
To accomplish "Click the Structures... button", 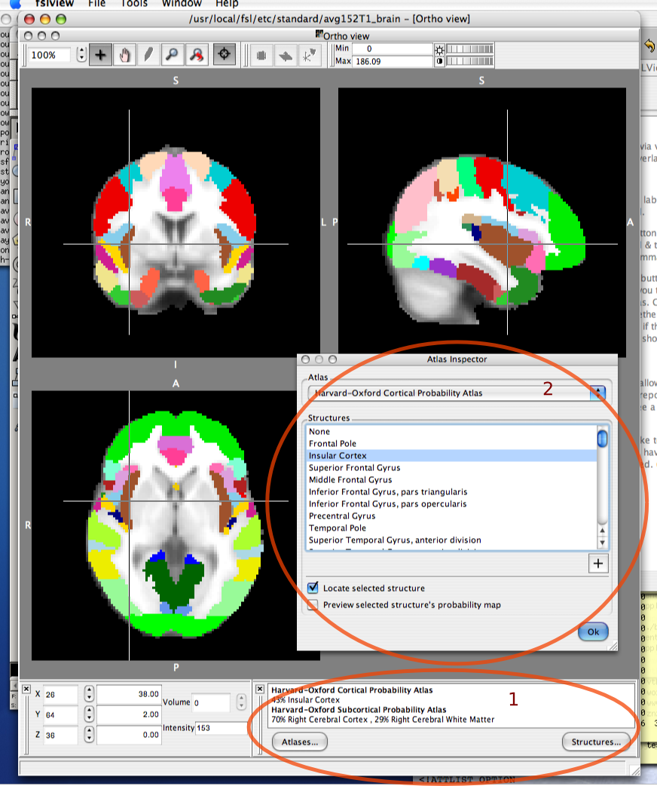I will pos(596,742).
